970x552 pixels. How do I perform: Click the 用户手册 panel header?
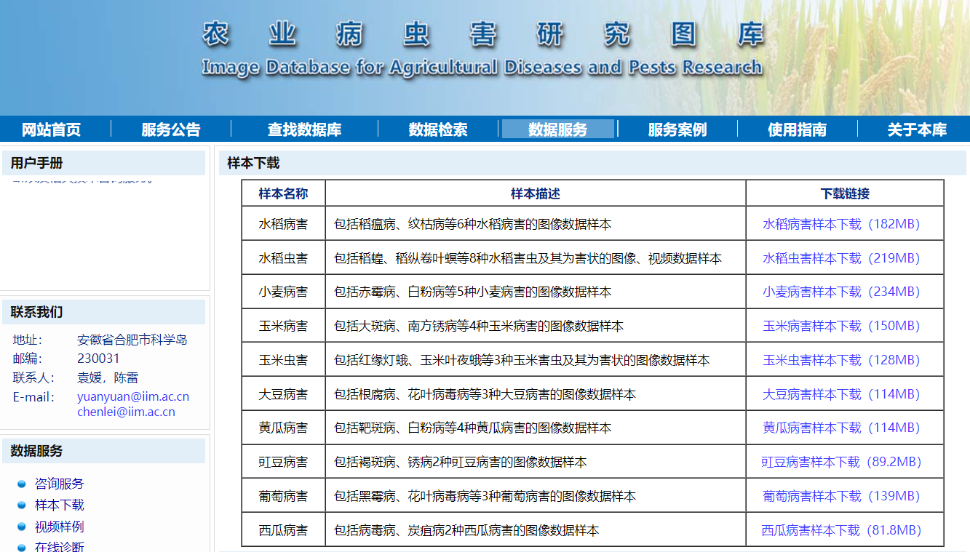[104, 163]
